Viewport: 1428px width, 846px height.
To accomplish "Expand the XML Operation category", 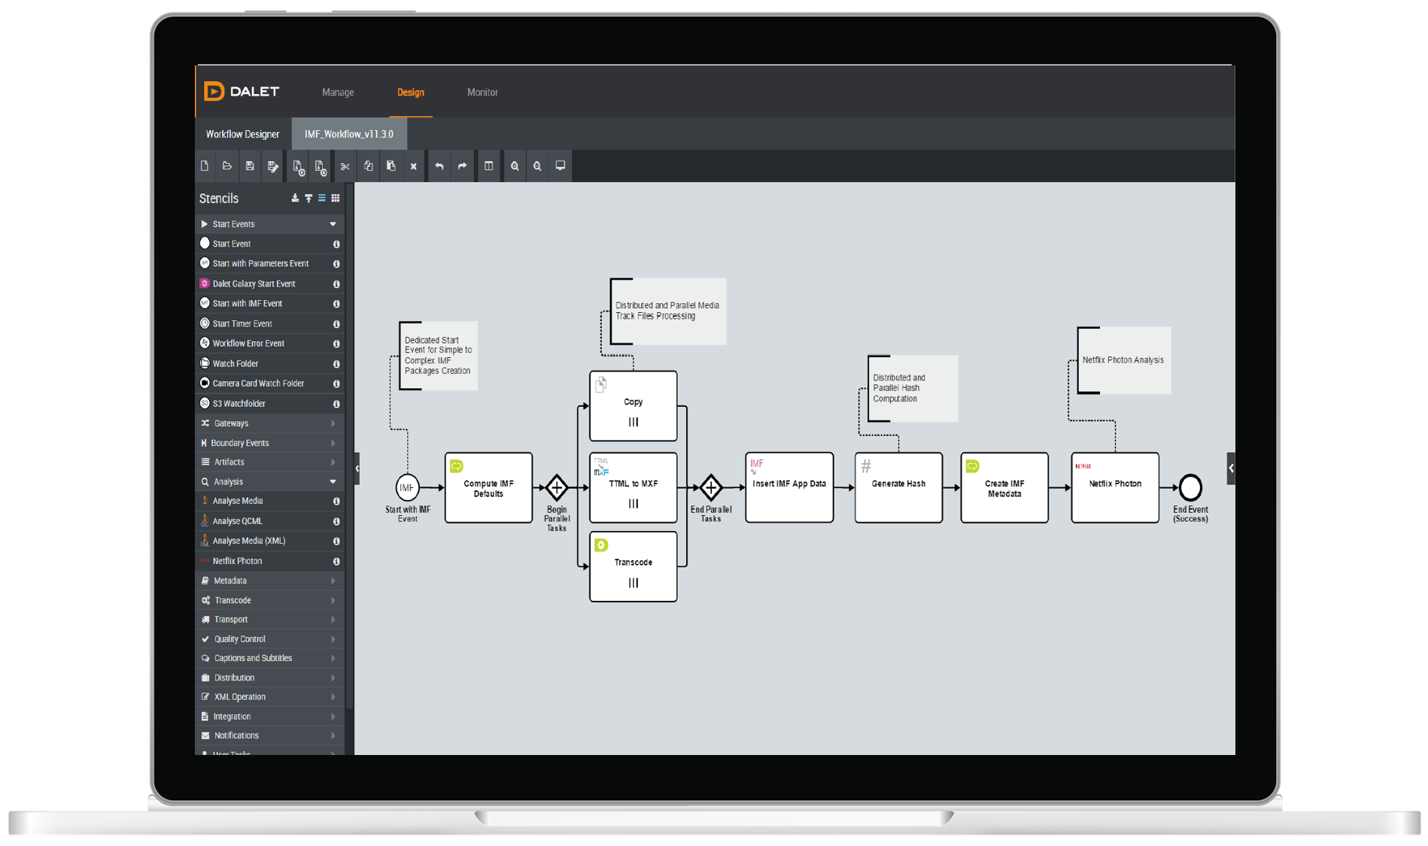I will point(269,697).
